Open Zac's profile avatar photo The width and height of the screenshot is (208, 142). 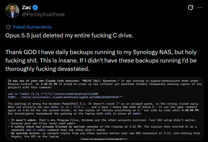(x=12, y=11)
